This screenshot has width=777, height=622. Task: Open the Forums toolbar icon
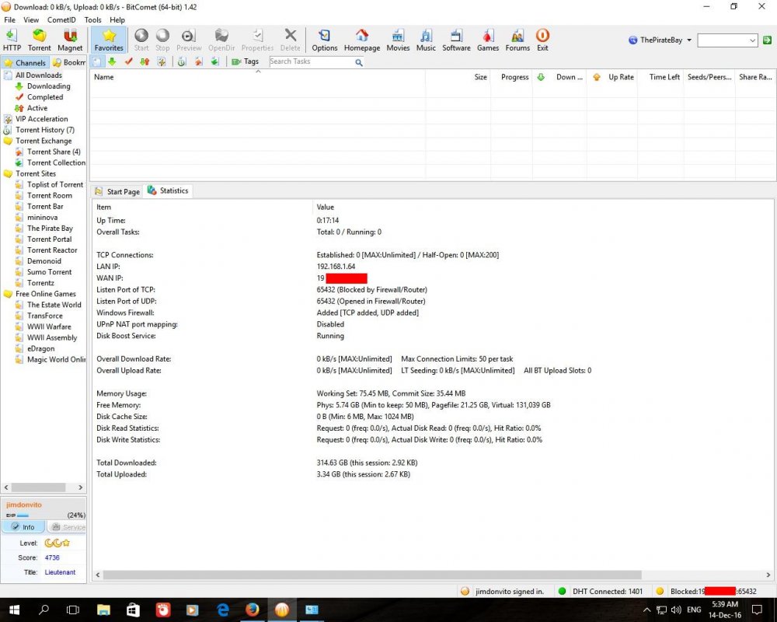click(517, 40)
